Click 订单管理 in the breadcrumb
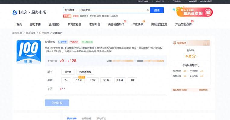230x120 pixels. tap(44, 33)
